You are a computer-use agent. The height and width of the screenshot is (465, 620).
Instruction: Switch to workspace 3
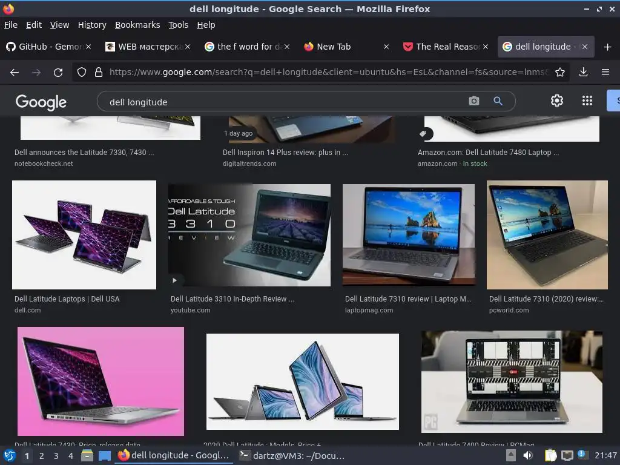coord(56,456)
